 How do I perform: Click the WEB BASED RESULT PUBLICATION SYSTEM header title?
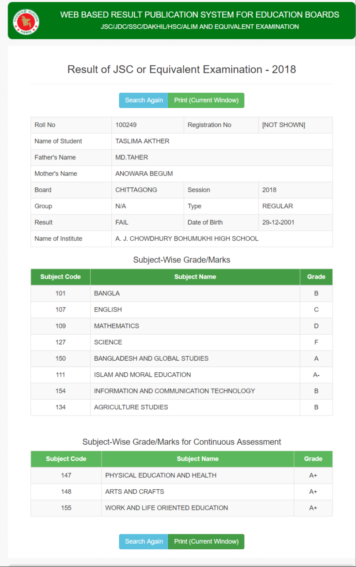point(200,15)
